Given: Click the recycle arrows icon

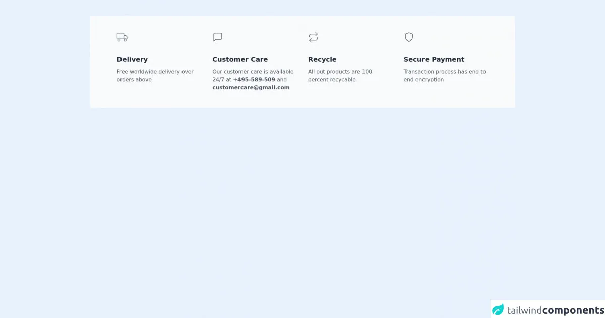Looking at the screenshot, I should [313, 37].
